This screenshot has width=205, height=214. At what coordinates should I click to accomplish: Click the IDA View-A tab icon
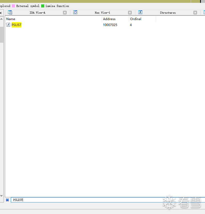tap(10, 12)
